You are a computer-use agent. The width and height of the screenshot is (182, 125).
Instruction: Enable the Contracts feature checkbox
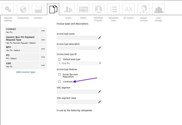click(59, 82)
